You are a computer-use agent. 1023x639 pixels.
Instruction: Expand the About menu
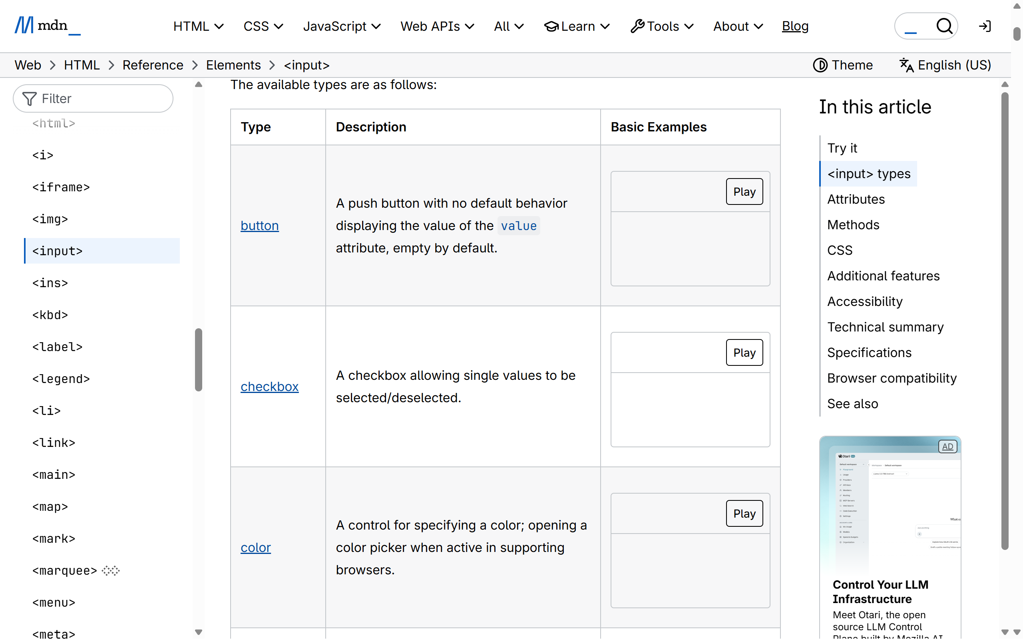(x=738, y=26)
